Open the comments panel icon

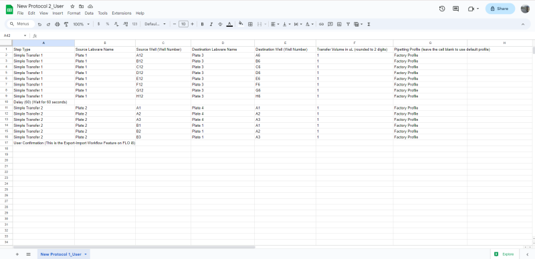coord(456,9)
